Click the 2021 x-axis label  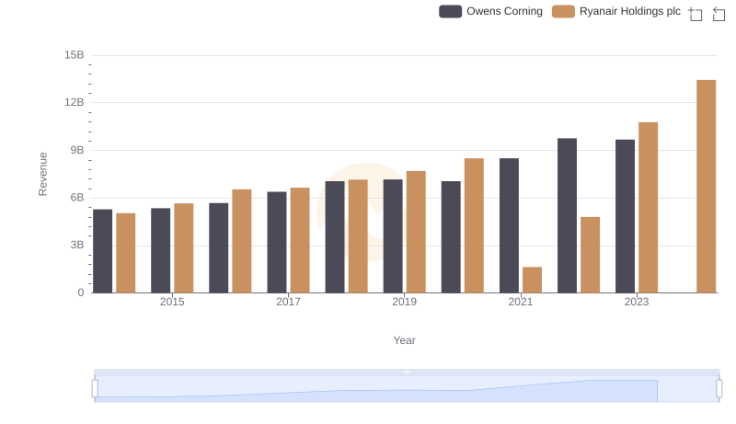520,302
